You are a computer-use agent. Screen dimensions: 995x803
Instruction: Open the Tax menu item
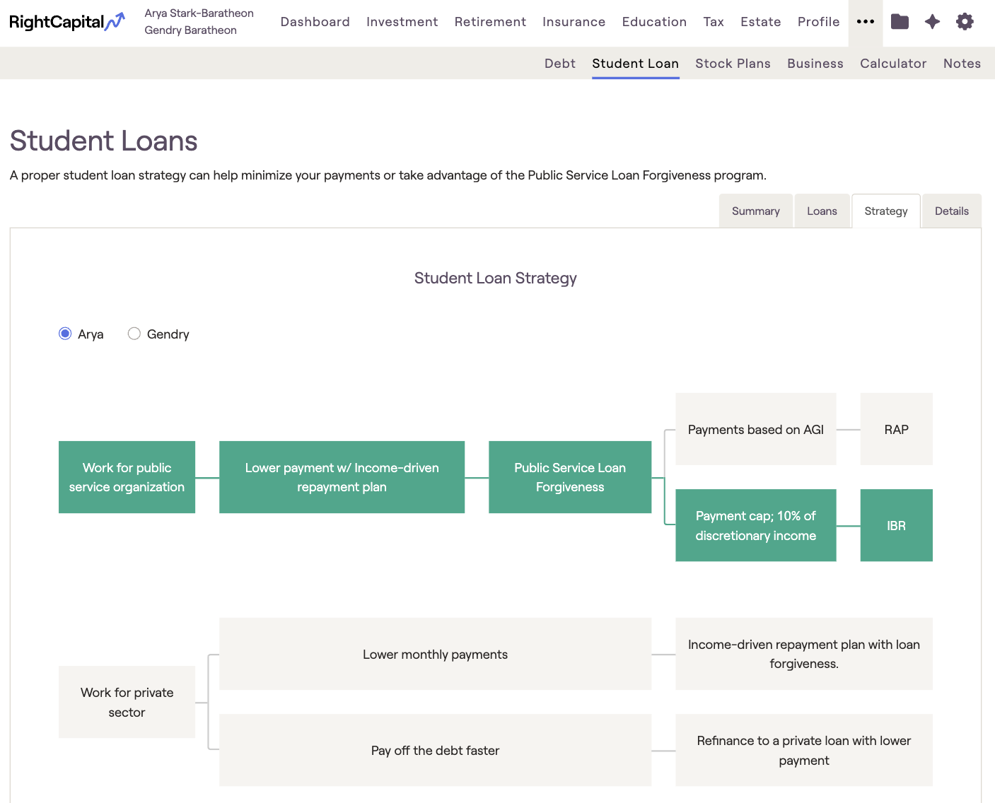(x=714, y=22)
